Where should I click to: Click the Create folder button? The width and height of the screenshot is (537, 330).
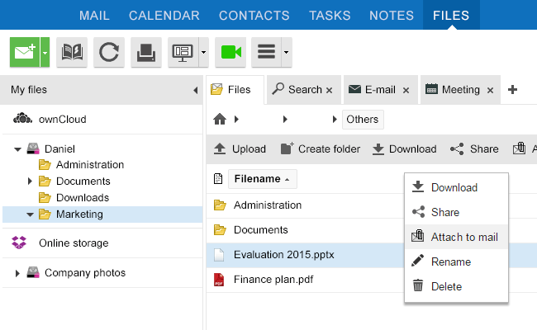tap(321, 148)
